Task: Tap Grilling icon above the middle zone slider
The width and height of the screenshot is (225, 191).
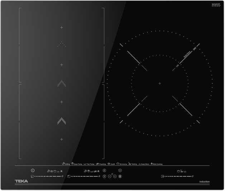Action: click(85, 171)
